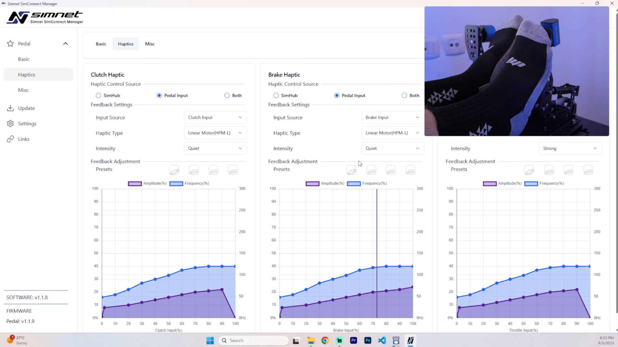Select first preset curve in Brake Haptic
Screen dimensions: 618x347
coord(351,170)
